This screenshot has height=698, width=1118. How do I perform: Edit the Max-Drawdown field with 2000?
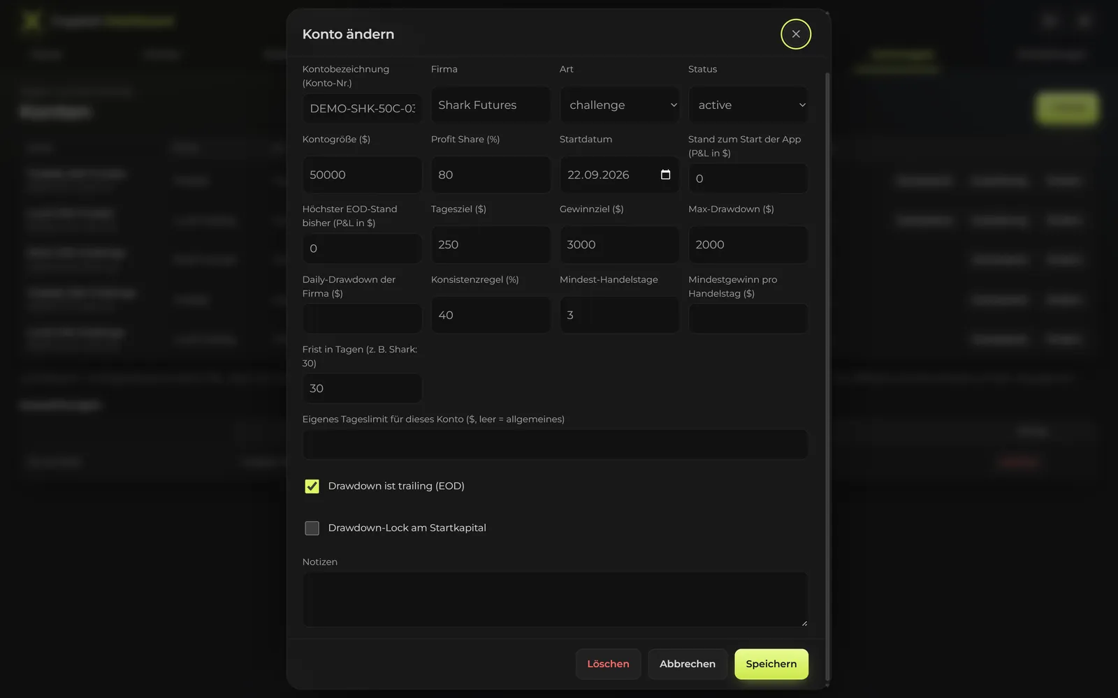tap(748, 244)
